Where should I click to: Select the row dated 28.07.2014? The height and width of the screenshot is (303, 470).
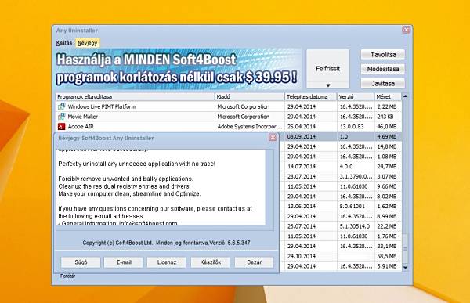341,176
